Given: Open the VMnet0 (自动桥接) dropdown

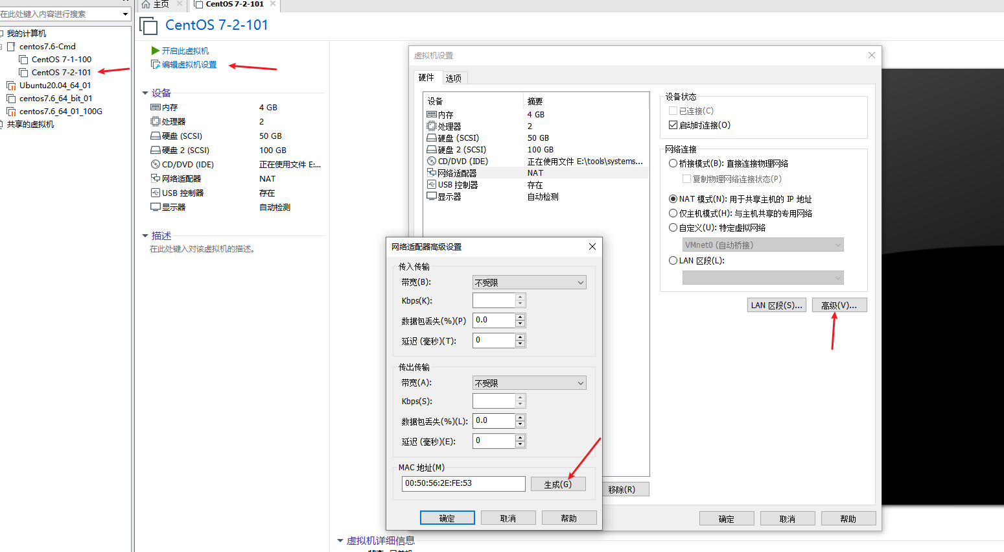Looking at the screenshot, I should coord(763,245).
